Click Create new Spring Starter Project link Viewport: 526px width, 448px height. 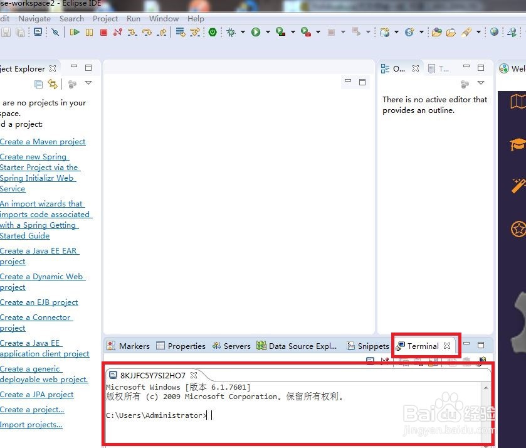(40, 173)
